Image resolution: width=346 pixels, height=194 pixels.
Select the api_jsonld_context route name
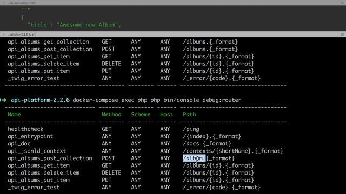click(37, 151)
